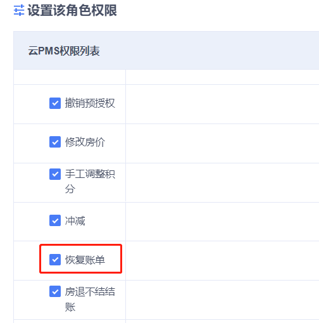This screenshot has width=319, height=323.
Task: Click the 撤销预授权 label text
Action: 90,103
